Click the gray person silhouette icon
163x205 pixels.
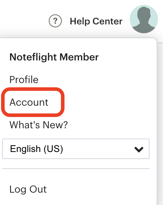point(144,19)
